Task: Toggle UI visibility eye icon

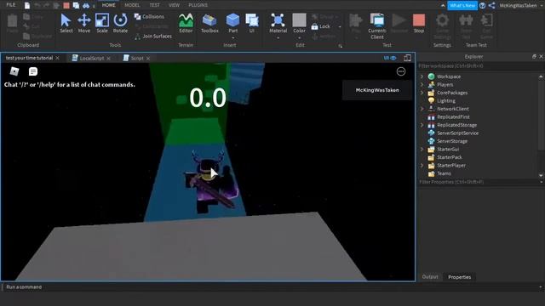Action: [x=390, y=58]
